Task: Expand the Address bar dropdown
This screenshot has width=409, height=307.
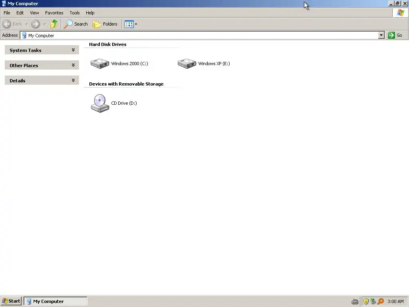Action: (381, 35)
